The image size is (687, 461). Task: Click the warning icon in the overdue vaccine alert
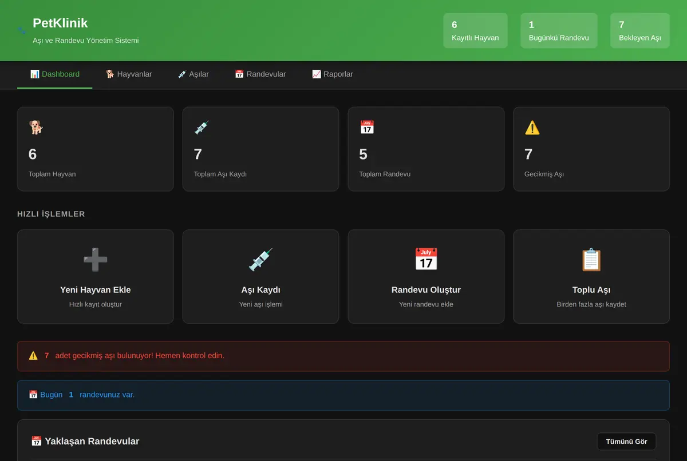pyautogui.click(x=33, y=356)
